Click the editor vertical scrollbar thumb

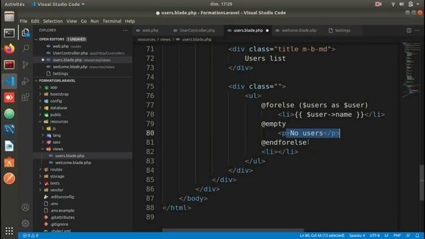coord(422,183)
